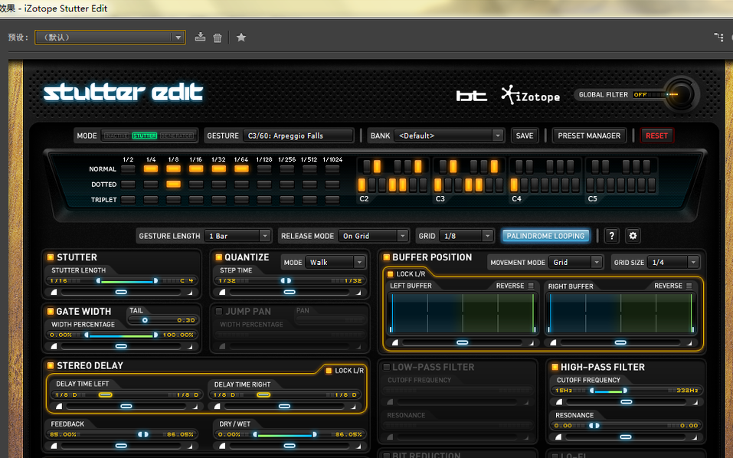This screenshot has height=458, width=733.
Task: Click the Stutter Length curve end icon
Action: 190,293
